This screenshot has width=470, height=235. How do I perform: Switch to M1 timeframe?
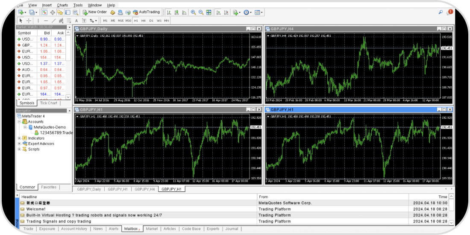coord(105,21)
